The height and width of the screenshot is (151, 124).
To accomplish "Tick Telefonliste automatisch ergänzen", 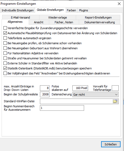I will pos(5,38).
